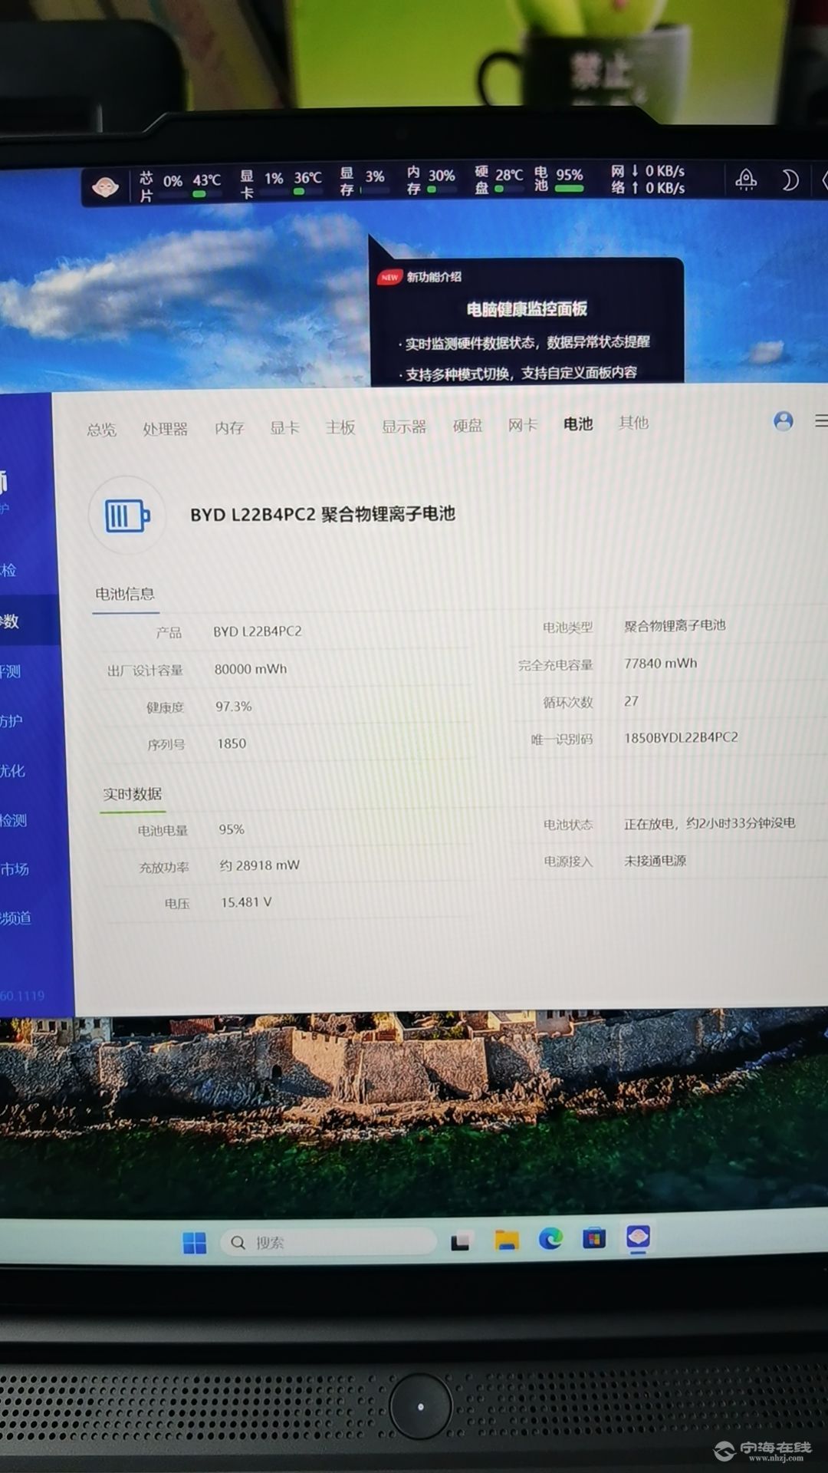Select the 硬盘 tab

467,426
